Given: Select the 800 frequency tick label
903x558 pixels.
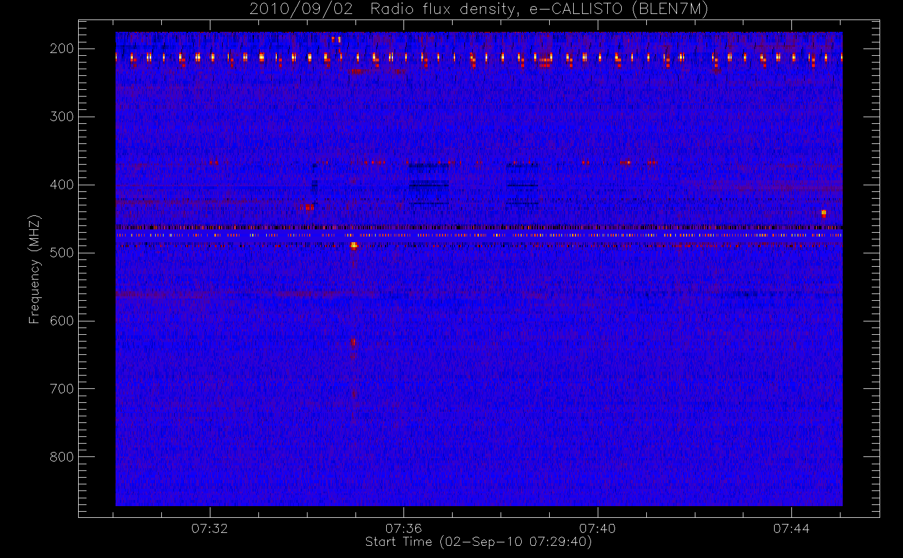Looking at the screenshot, I should (x=62, y=457).
